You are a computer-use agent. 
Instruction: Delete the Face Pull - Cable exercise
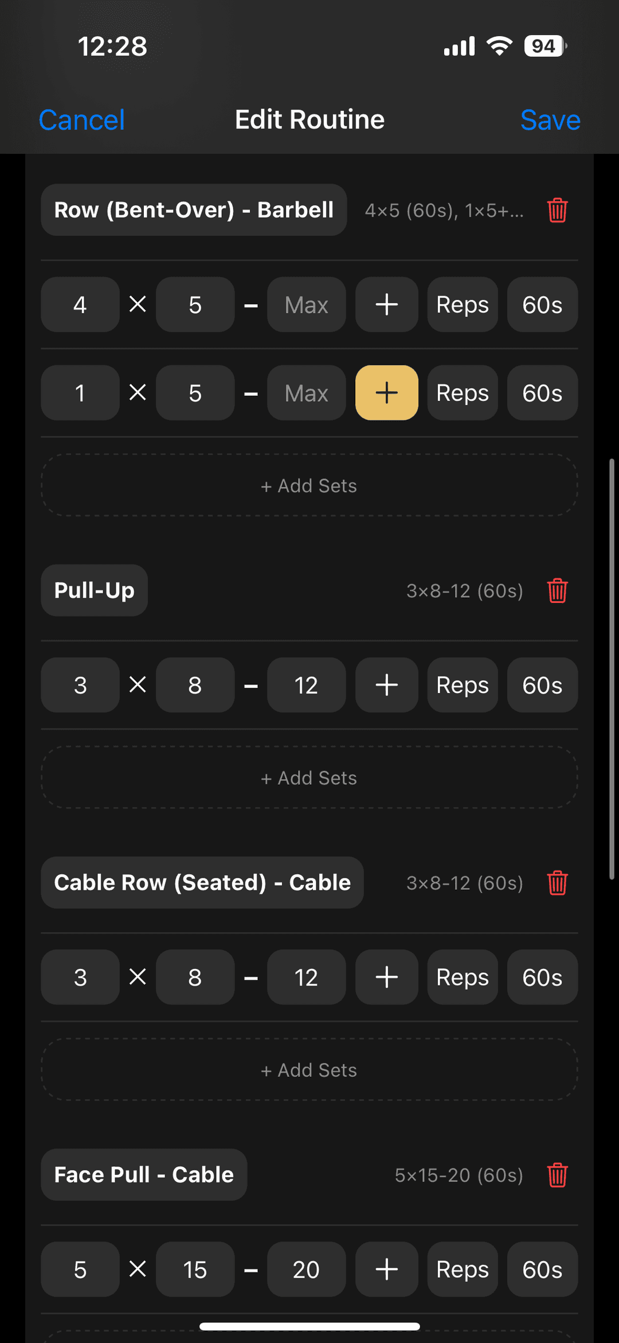coord(557,1175)
